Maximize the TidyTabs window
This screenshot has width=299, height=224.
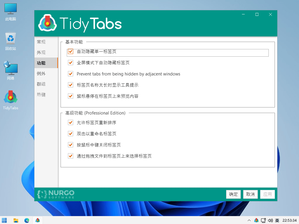[x=257, y=14]
